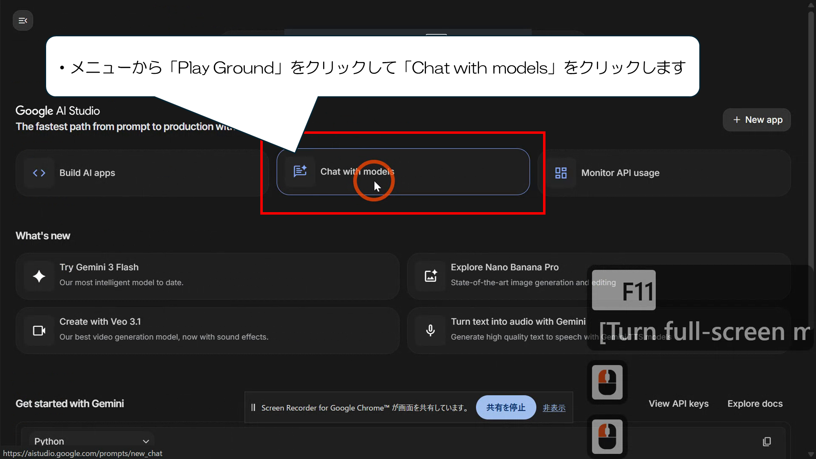Expand the language selector chevron arrow

click(146, 441)
